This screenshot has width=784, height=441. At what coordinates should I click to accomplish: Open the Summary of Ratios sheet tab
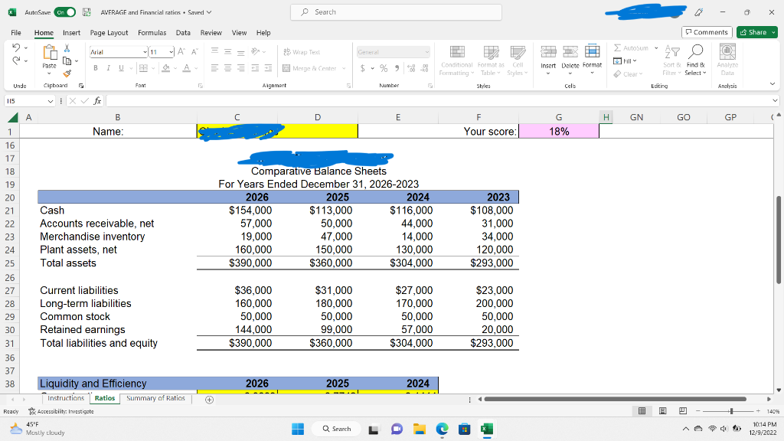click(x=155, y=398)
